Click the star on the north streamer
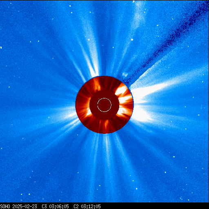Viewport: 209px width, 209px height. [x=89, y=40]
